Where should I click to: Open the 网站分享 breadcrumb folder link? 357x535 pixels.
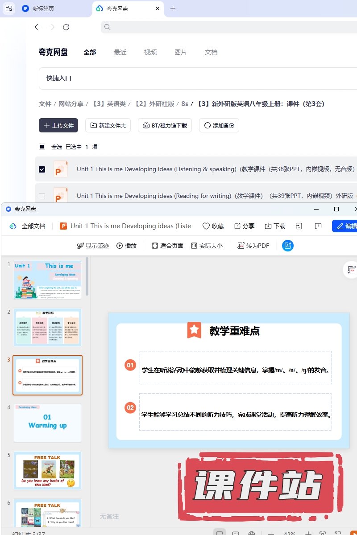point(71,104)
